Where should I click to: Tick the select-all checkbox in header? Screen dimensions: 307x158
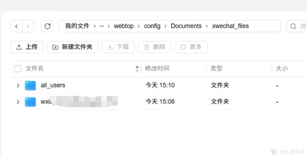coord(18,69)
